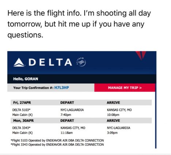171x155 pixels.
Task: Click the DELTA wordmark in banner
Action: [50, 62]
